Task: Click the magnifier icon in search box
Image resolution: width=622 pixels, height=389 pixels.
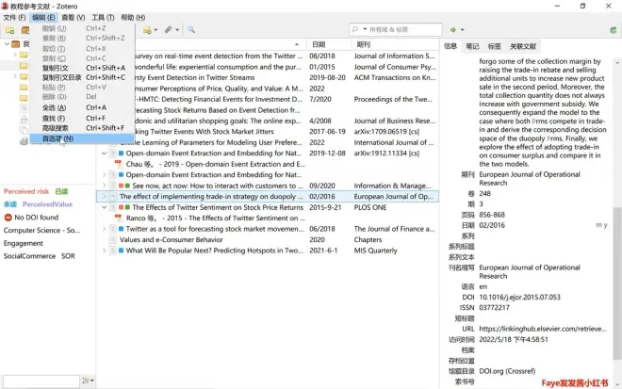Action: click(355, 29)
